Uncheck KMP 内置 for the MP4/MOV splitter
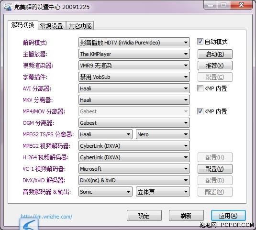This screenshot has height=230, width=256. [x=200, y=111]
